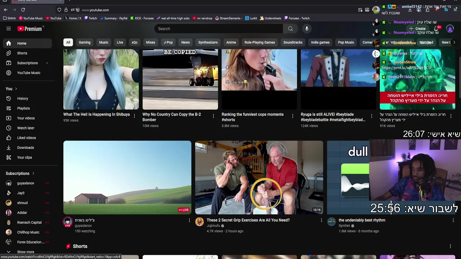Select the All filter chip
Image resolution: width=461 pixels, height=259 pixels.
tap(68, 42)
